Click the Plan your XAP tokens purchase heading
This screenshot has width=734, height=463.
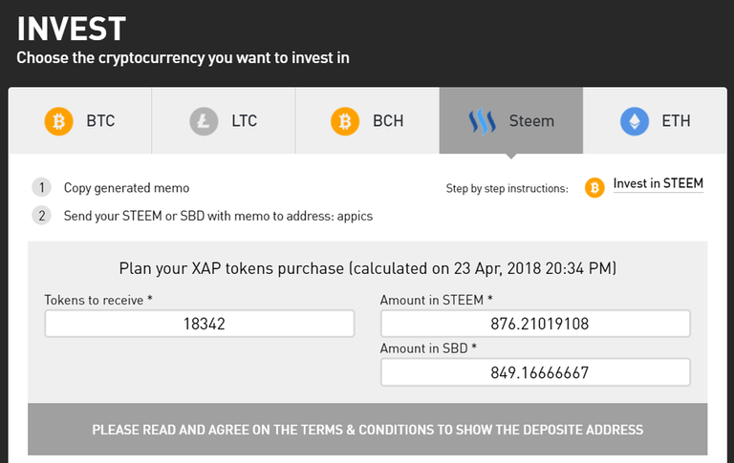[x=367, y=268]
